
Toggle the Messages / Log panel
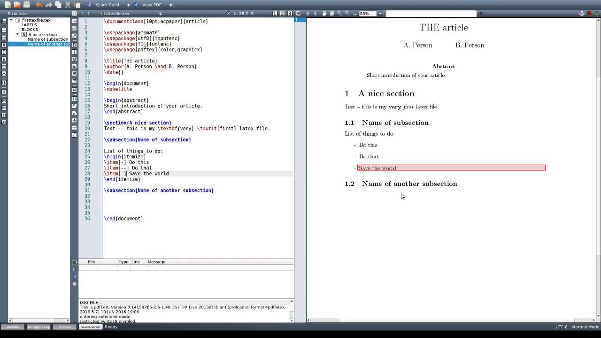tap(39, 327)
